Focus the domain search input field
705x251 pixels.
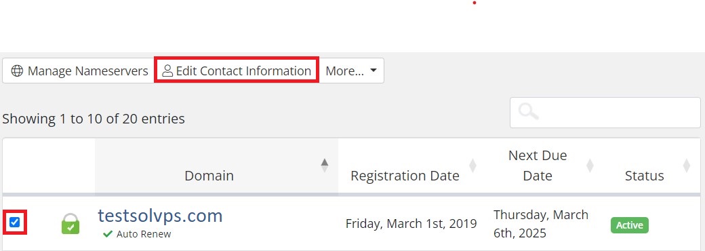pos(605,113)
